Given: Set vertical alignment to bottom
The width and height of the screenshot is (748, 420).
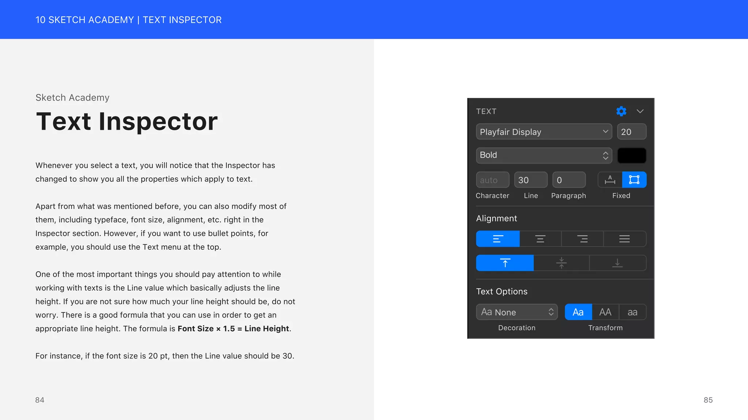Looking at the screenshot, I should pyautogui.click(x=618, y=263).
